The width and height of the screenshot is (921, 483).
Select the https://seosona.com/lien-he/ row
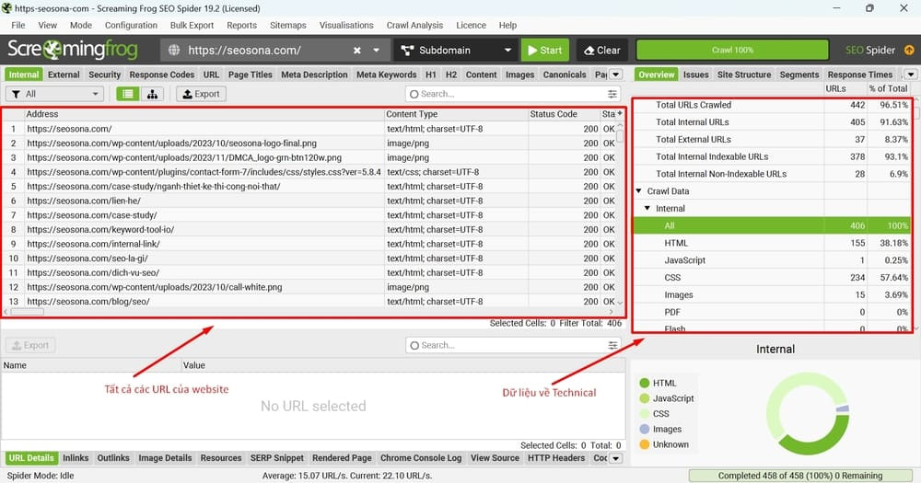(310, 201)
